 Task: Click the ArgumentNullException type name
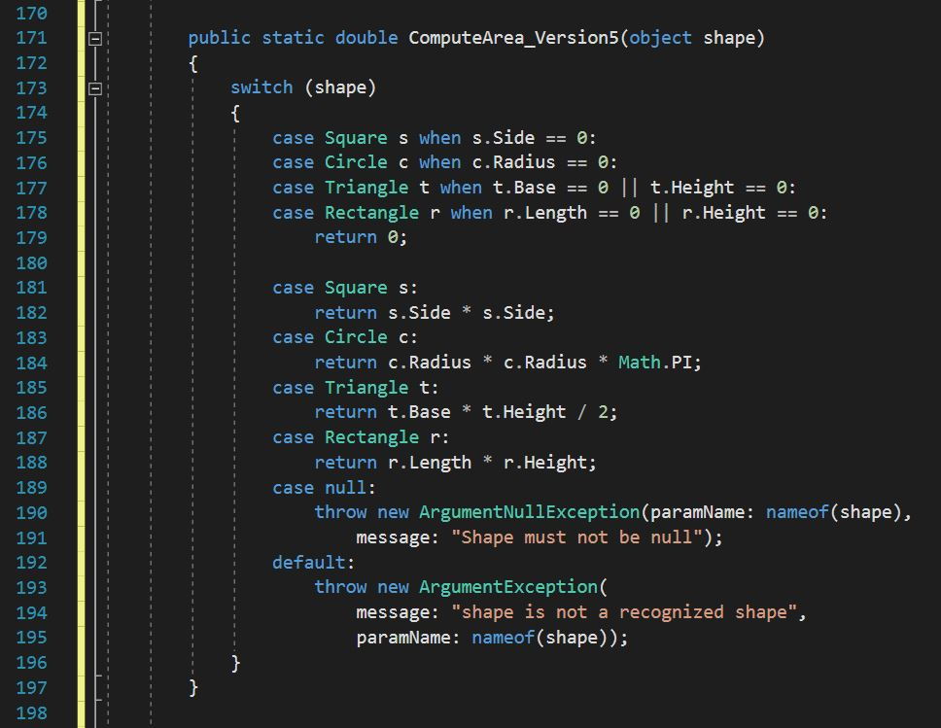pyautogui.click(x=530, y=512)
